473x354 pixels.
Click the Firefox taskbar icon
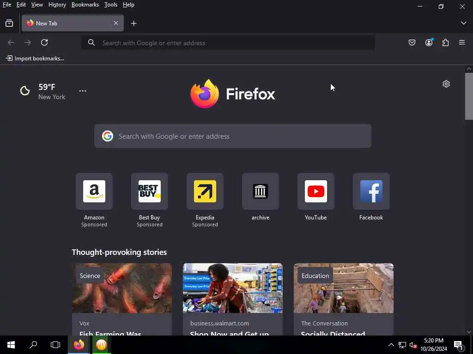[79, 345]
